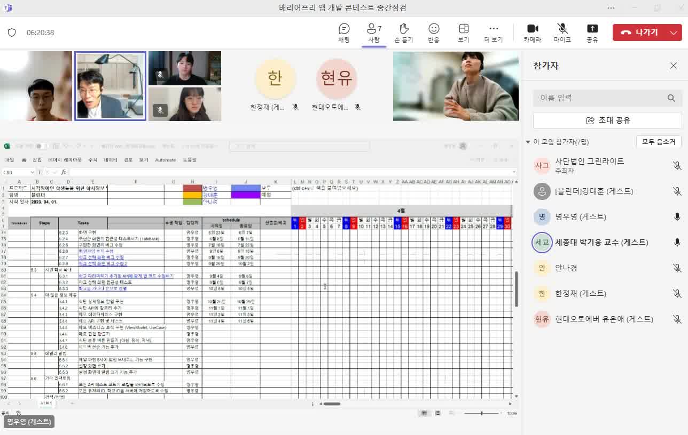688x435 pixels.
Task: Click mic icon for 세종대 박기웅 교수
Action: tap(677, 242)
